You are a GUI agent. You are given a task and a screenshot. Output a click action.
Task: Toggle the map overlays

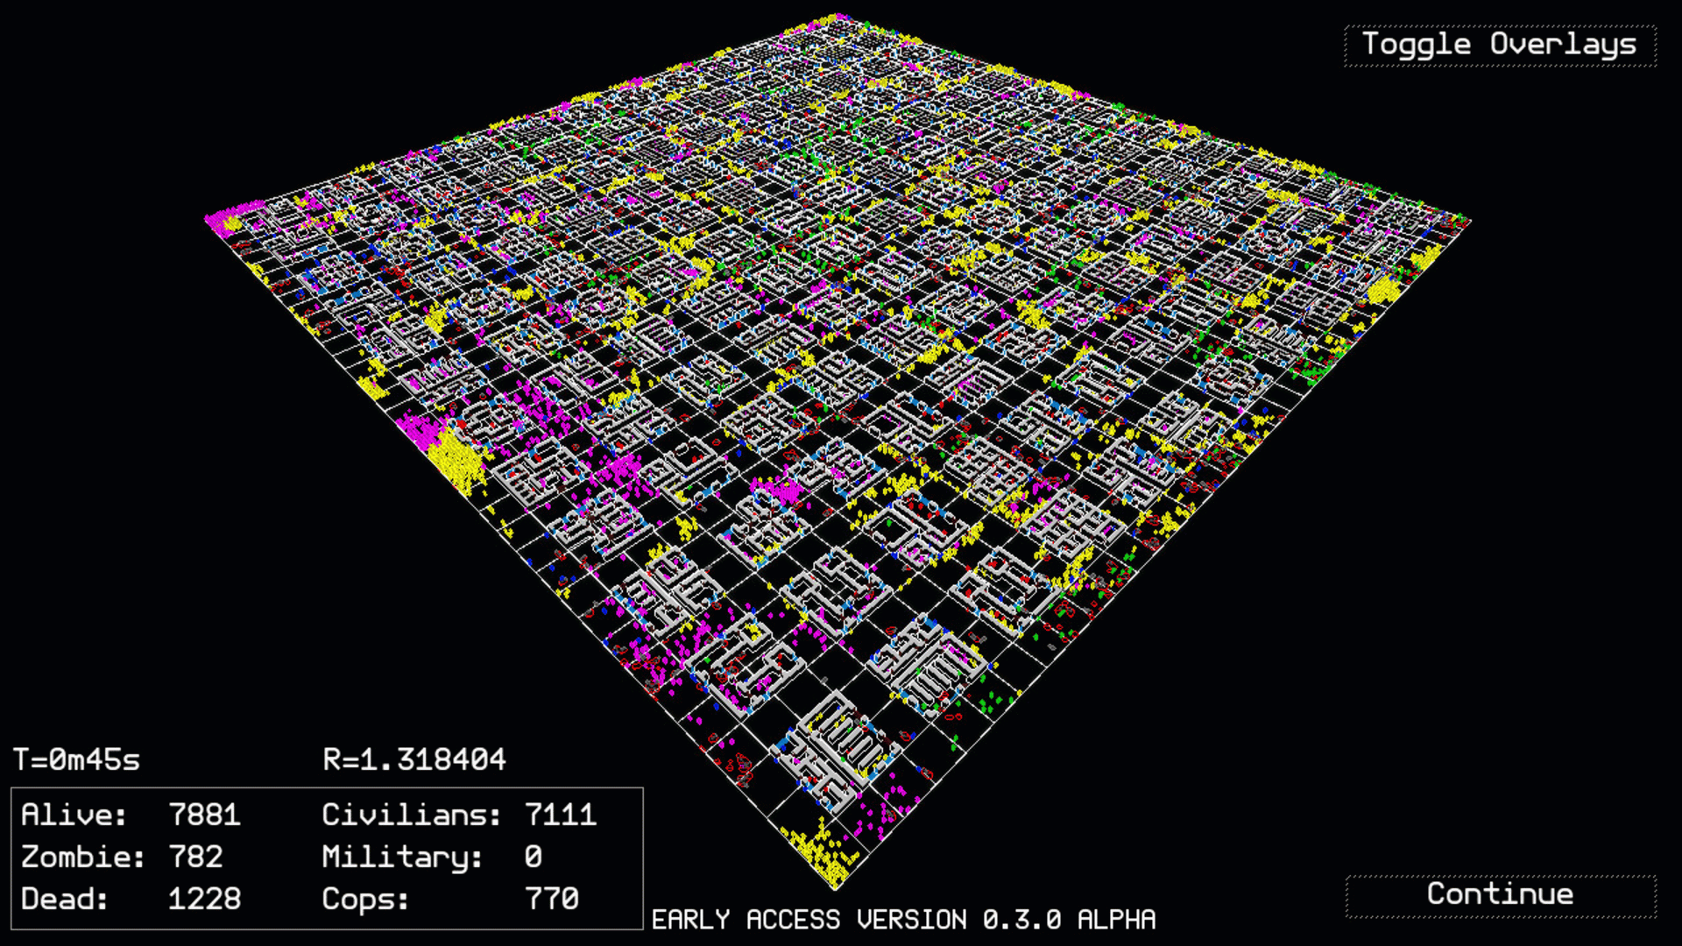[1499, 45]
